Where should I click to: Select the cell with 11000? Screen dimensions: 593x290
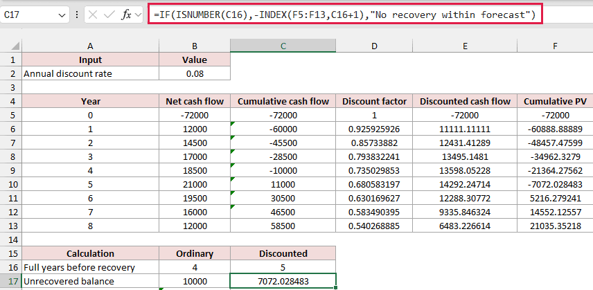[283, 184]
